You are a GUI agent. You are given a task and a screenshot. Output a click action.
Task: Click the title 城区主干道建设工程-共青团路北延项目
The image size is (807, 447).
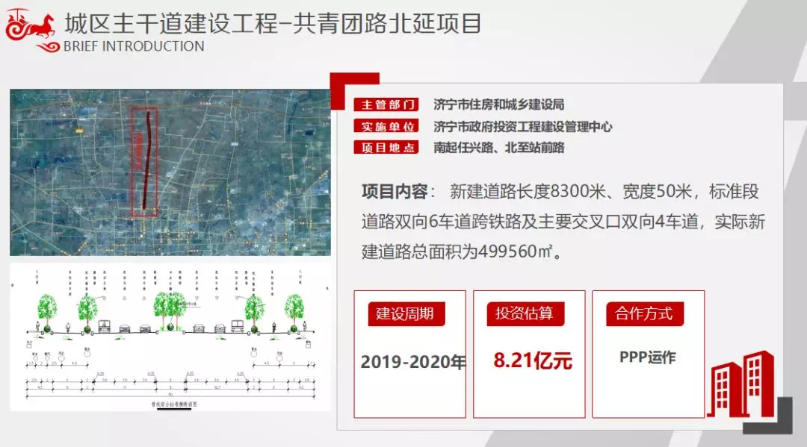pos(273,24)
